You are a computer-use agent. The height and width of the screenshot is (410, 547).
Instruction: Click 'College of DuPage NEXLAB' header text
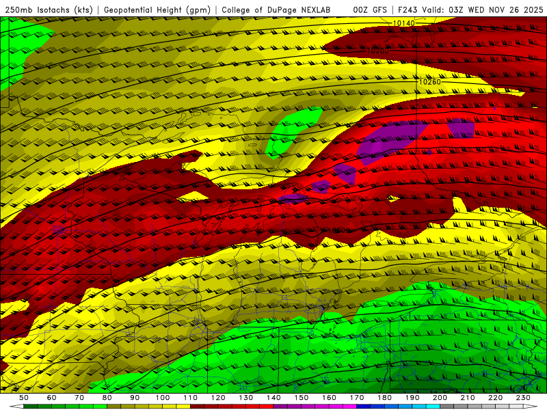coord(276,10)
